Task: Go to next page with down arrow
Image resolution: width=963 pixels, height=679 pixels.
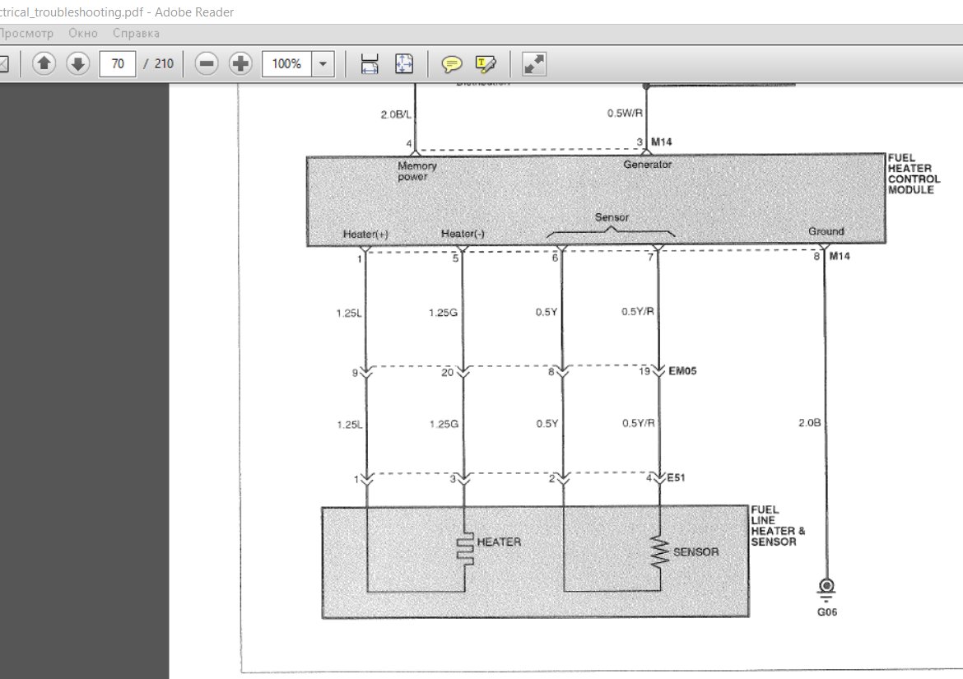Action: click(x=78, y=64)
